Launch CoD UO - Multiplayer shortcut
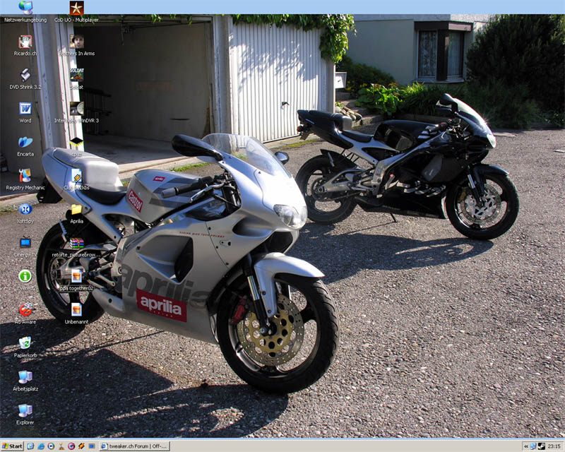This screenshot has width=565, height=452. tap(76, 8)
